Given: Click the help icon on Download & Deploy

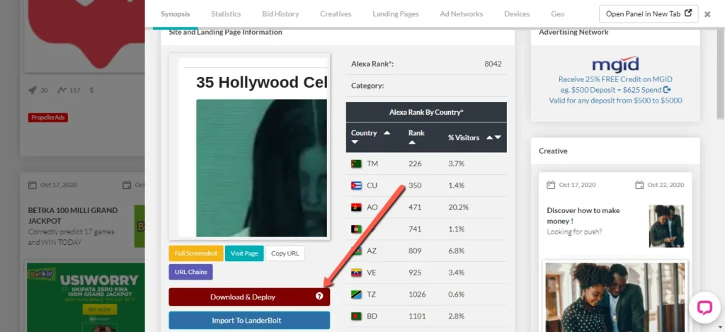Looking at the screenshot, I should [319, 297].
